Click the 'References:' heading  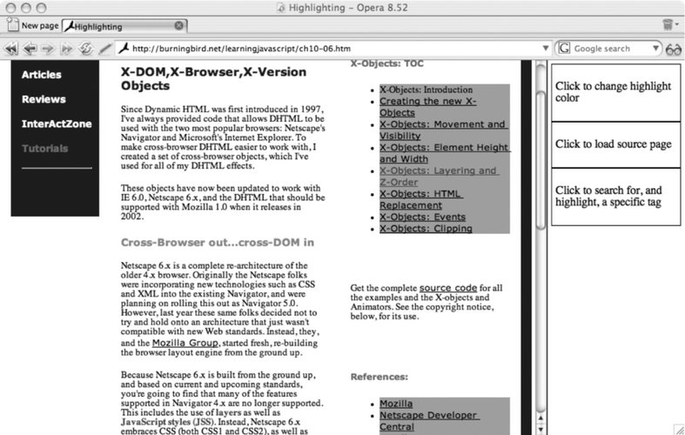(379, 377)
